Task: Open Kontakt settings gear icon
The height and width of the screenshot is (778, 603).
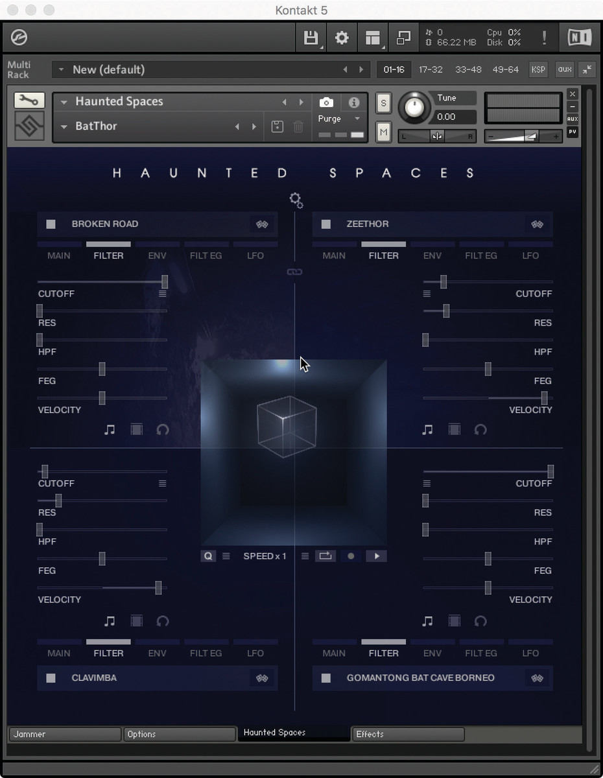Action: pos(342,38)
